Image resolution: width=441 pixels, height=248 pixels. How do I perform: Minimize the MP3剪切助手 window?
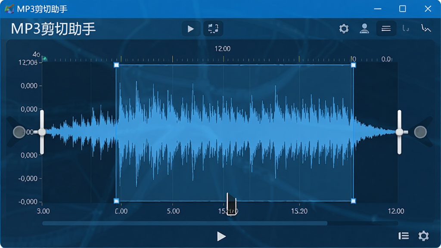pyautogui.click(x=378, y=9)
